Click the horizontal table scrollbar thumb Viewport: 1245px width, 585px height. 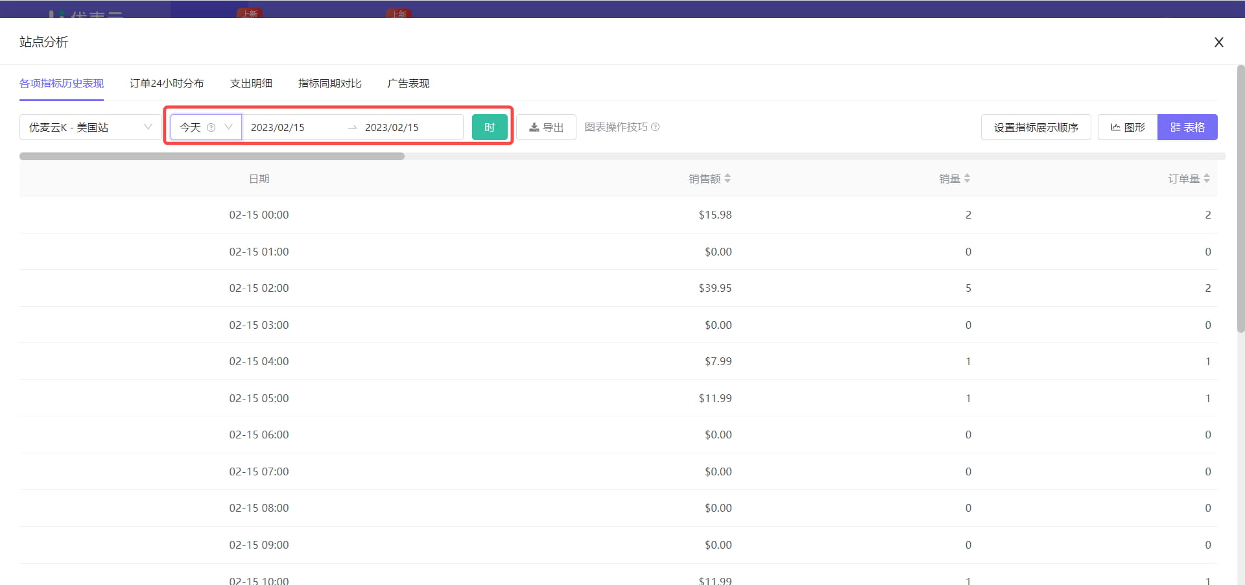(212, 156)
